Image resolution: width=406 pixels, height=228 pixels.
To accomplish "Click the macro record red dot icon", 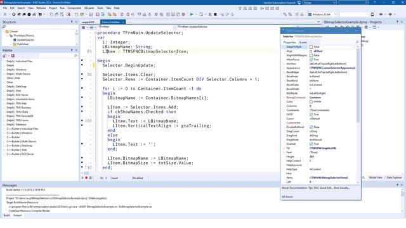I will point(86,178).
